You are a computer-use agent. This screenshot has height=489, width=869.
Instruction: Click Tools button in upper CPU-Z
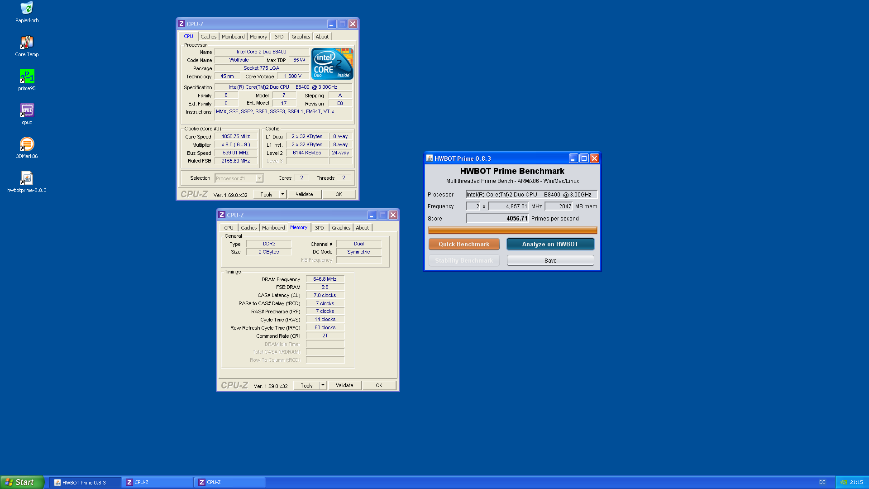click(266, 194)
